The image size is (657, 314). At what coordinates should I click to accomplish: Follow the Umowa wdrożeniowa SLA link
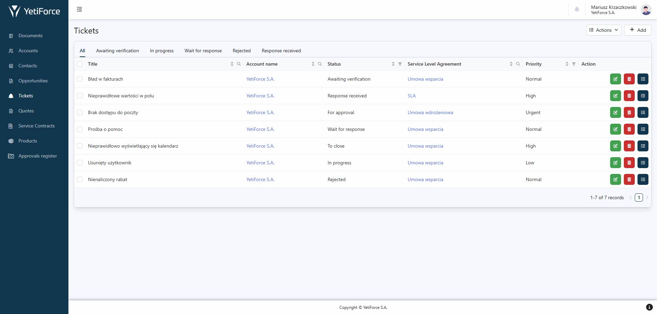tap(430, 112)
